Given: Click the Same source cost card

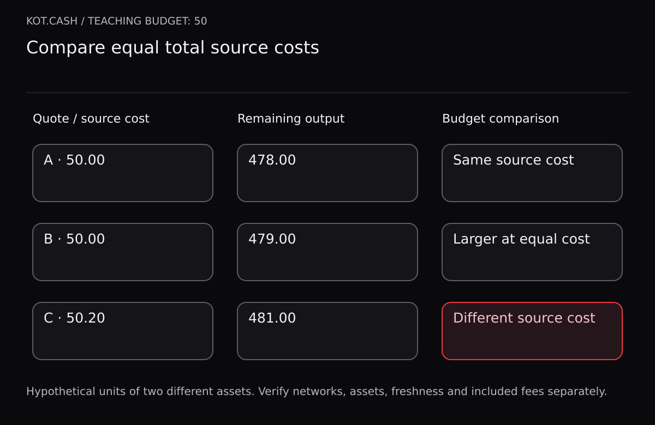Looking at the screenshot, I should pos(532,173).
